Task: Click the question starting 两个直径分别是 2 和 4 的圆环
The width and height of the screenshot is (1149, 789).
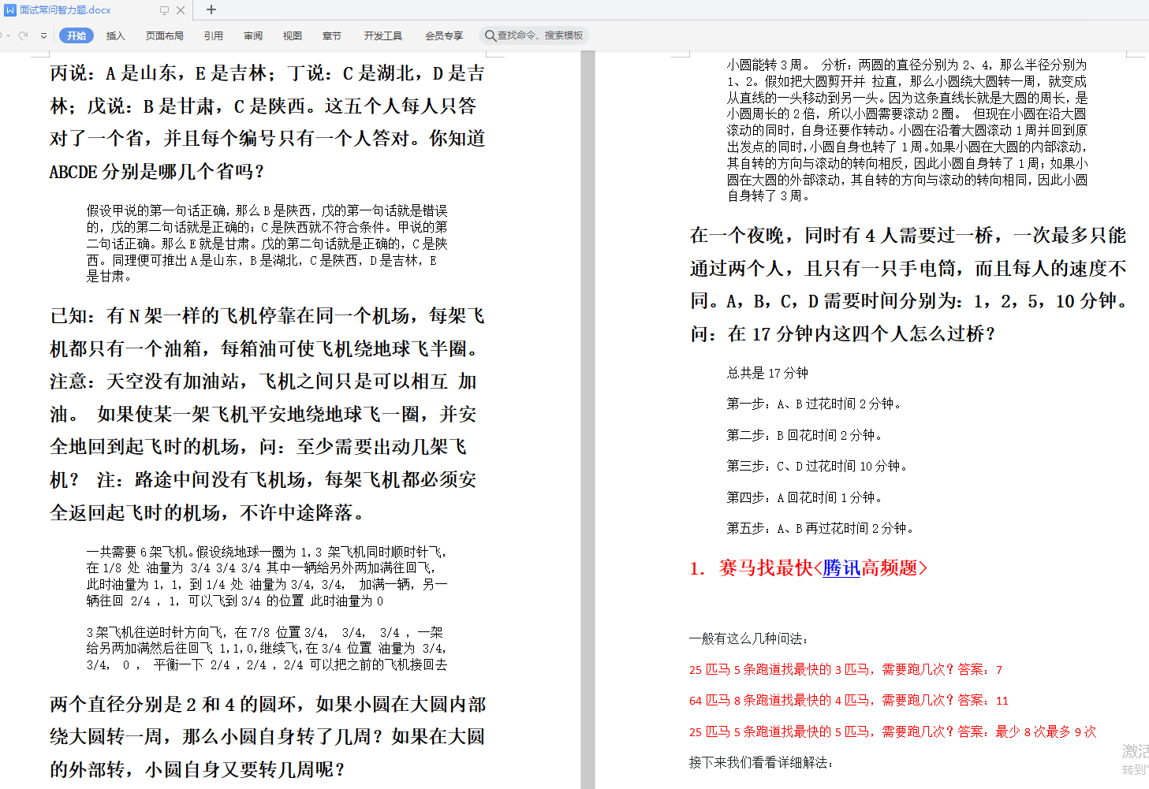Action: coord(267,737)
